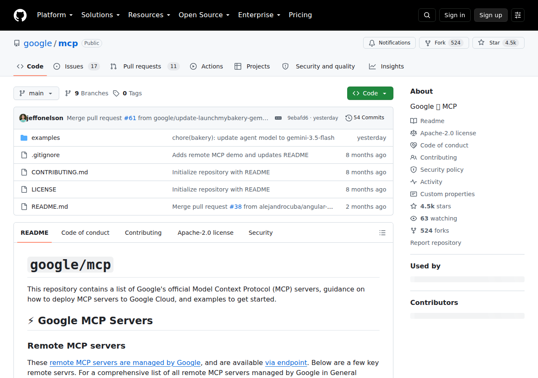
Task: Switch to Contributing README tab
Action: [143, 233]
